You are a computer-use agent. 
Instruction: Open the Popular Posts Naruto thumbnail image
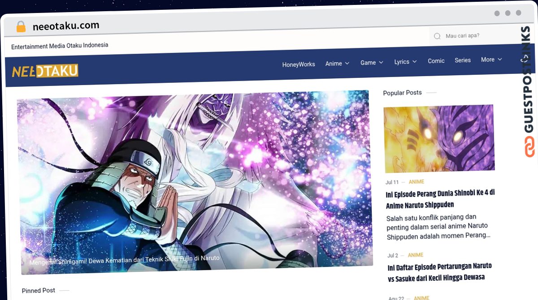(439, 138)
